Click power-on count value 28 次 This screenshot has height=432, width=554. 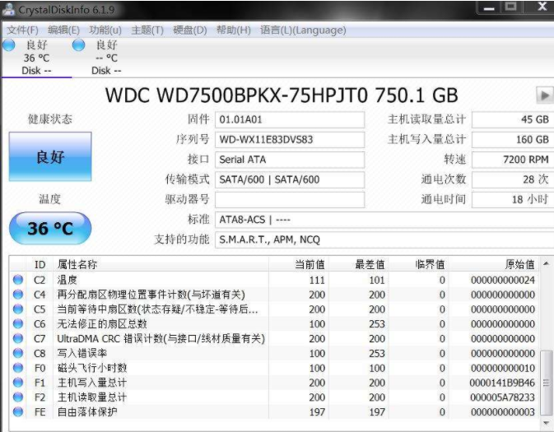pyautogui.click(x=512, y=179)
